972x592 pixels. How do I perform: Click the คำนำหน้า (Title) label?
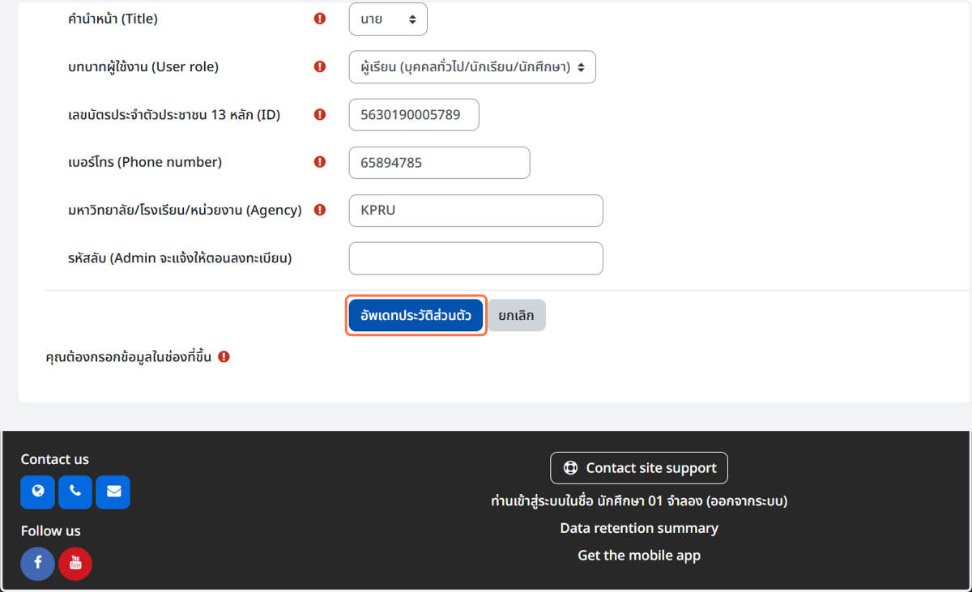coord(113,19)
